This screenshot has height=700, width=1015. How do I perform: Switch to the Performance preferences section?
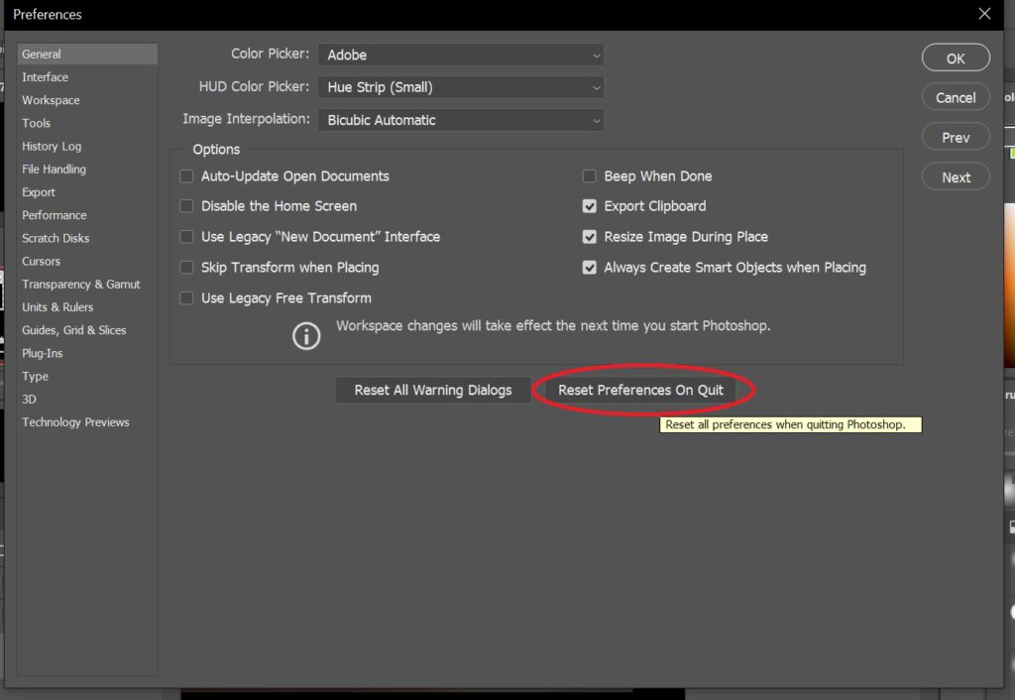(55, 215)
